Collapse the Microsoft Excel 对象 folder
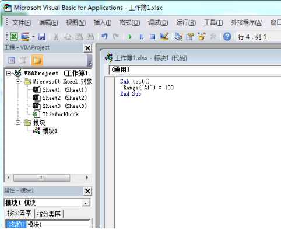The height and width of the screenshot is (229, 281). pyautogui.click(x=18, y=81)
